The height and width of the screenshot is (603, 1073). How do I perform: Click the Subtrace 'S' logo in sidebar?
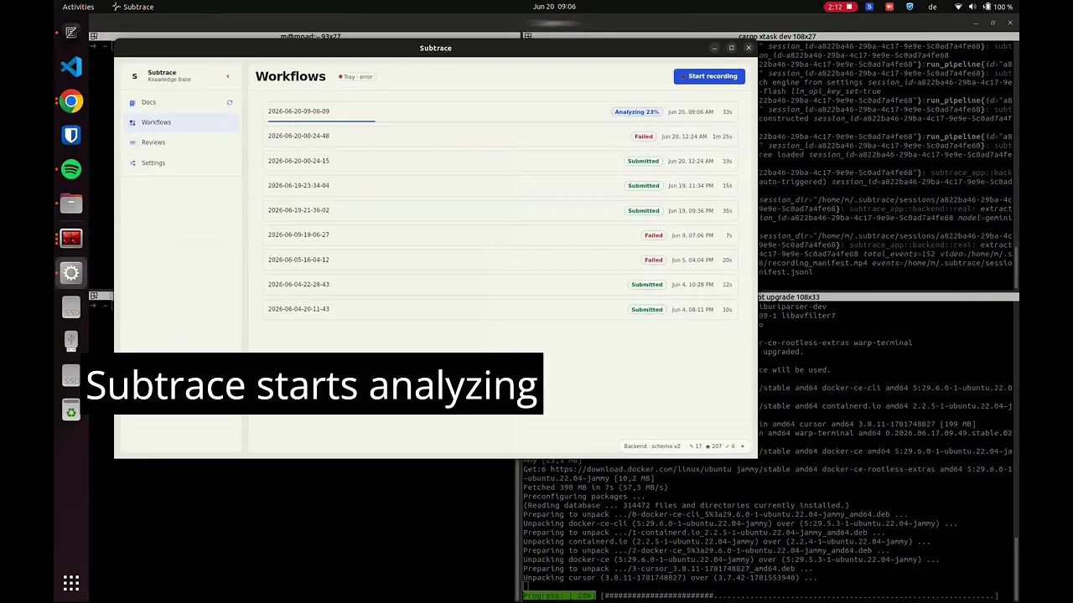pos(134,76)
